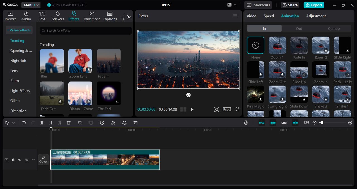Viewport: 357px width, 189px height.
Task: Open the Player options menu
Action: 235,16
